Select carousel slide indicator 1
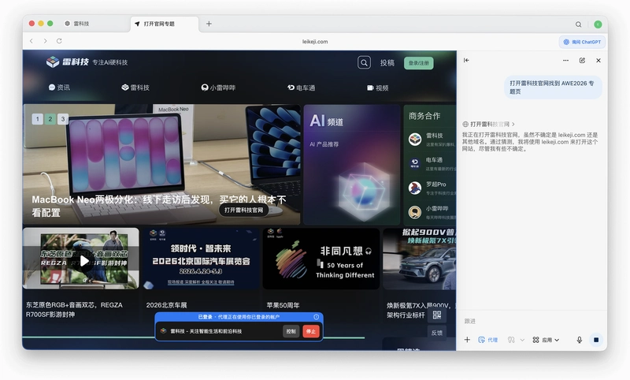 (37, 118)
